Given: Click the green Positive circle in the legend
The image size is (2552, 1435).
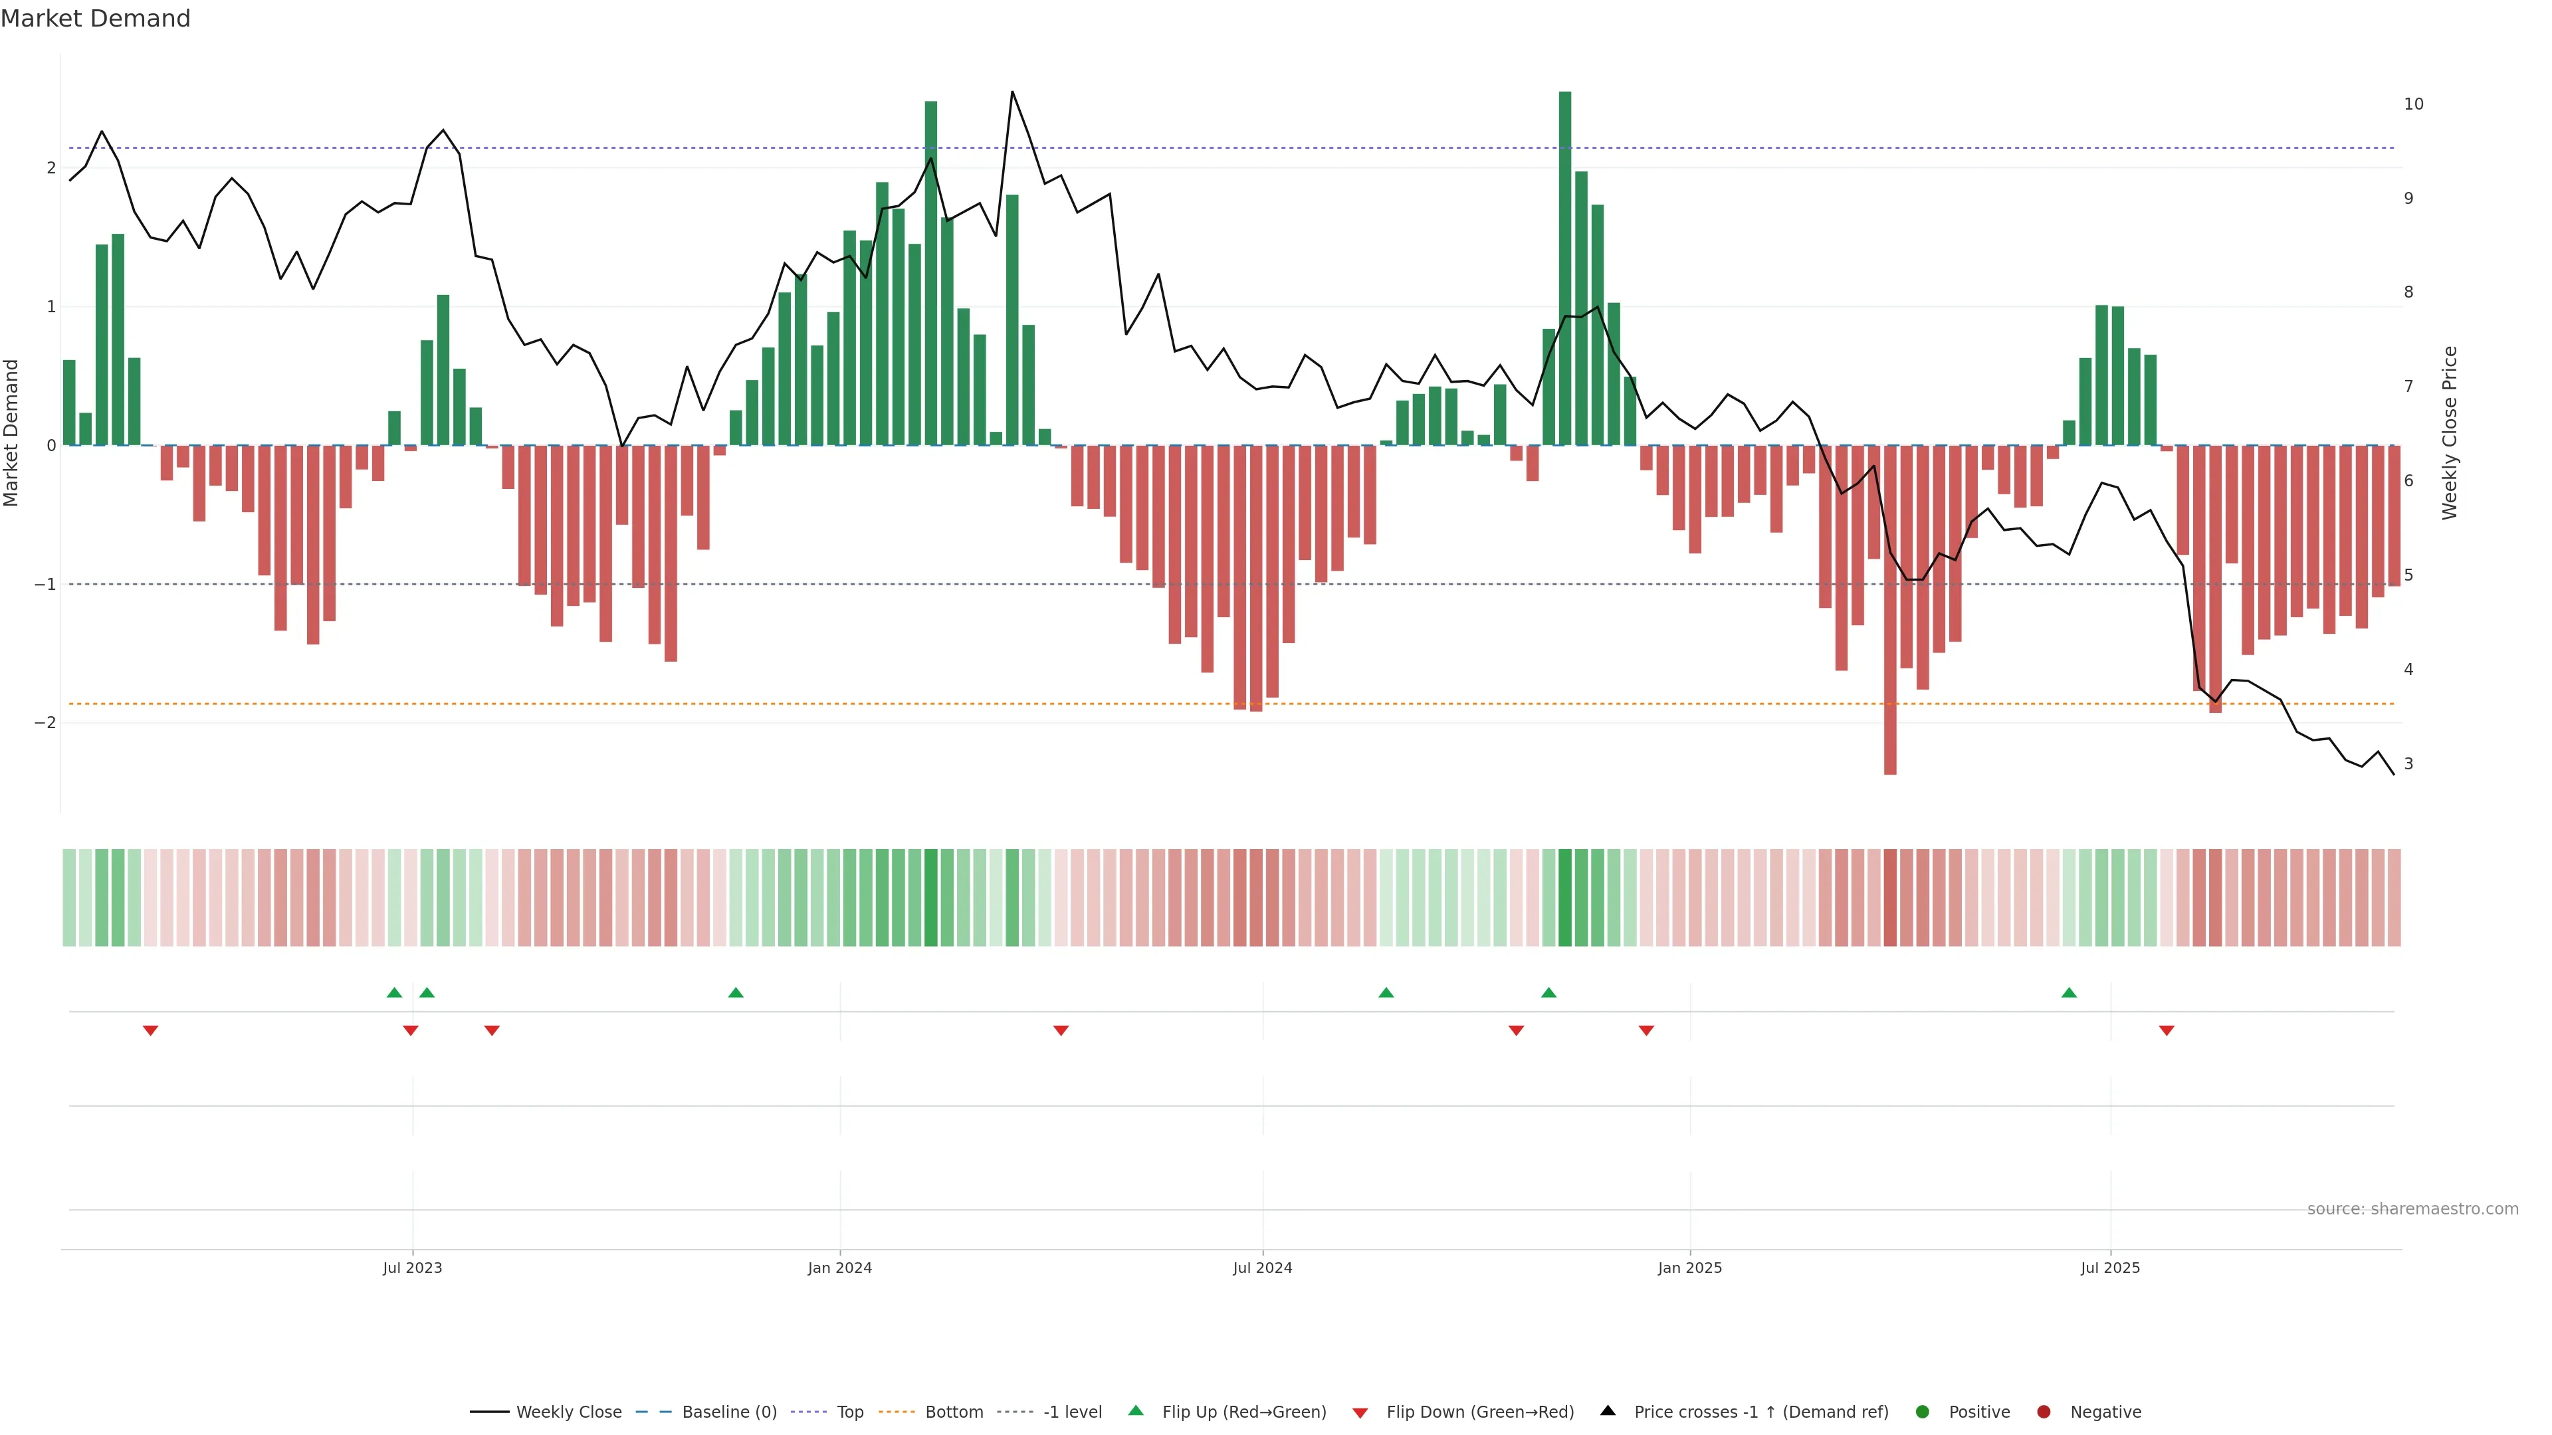Looking at the screenshot, I should tap(1923, 1412).
